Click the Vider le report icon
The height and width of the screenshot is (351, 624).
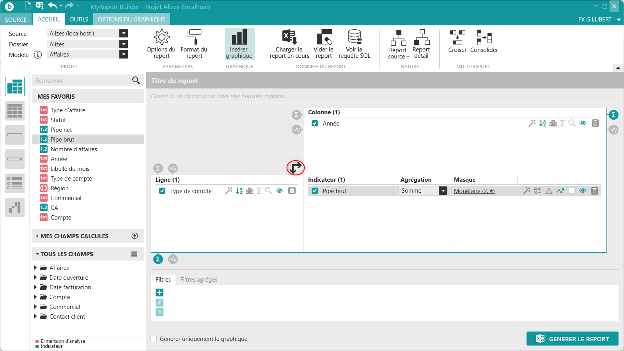324,38
